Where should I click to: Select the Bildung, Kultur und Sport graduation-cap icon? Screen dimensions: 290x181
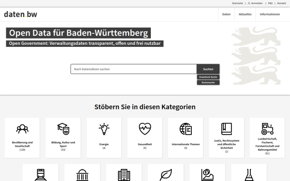[63, 129]
